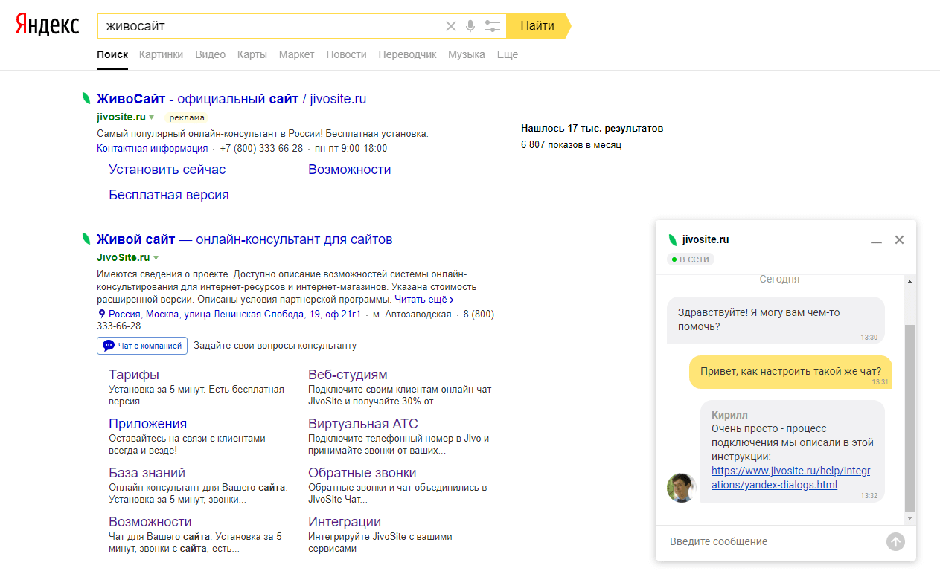Open Веб-студиям sitelink
The height and width of the screenshot is (574, 940).
[348, 375]
